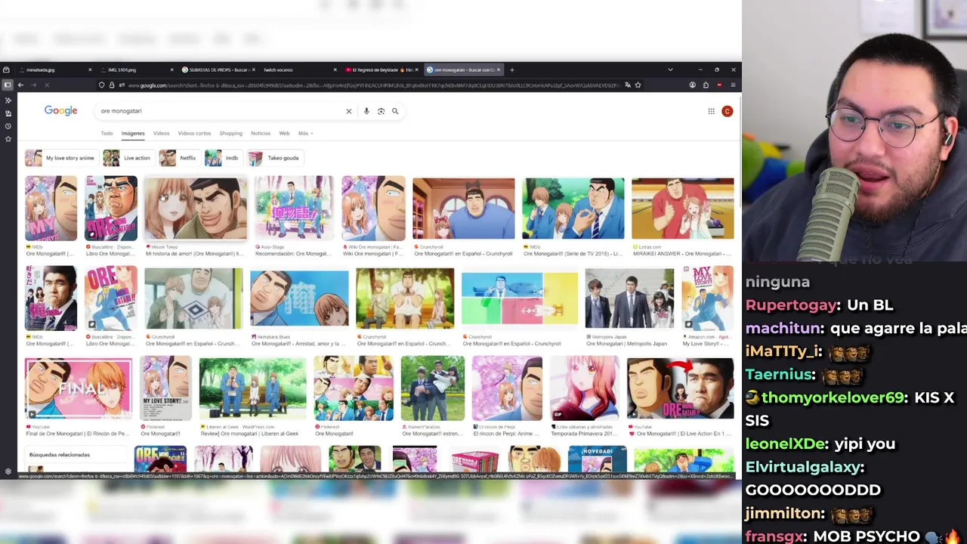Image resolution: width=967 pixels, height=544 pixels.
Task: Open a new tab with plus button
Action: (512, 70)
